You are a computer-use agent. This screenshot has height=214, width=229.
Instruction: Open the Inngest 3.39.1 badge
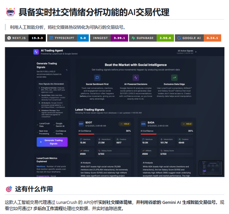pos(109,38)
